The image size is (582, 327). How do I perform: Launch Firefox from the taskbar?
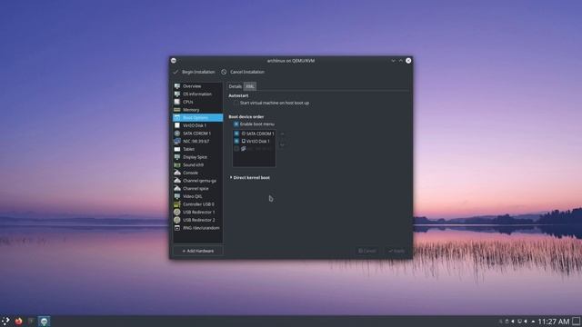coord(18,321)
